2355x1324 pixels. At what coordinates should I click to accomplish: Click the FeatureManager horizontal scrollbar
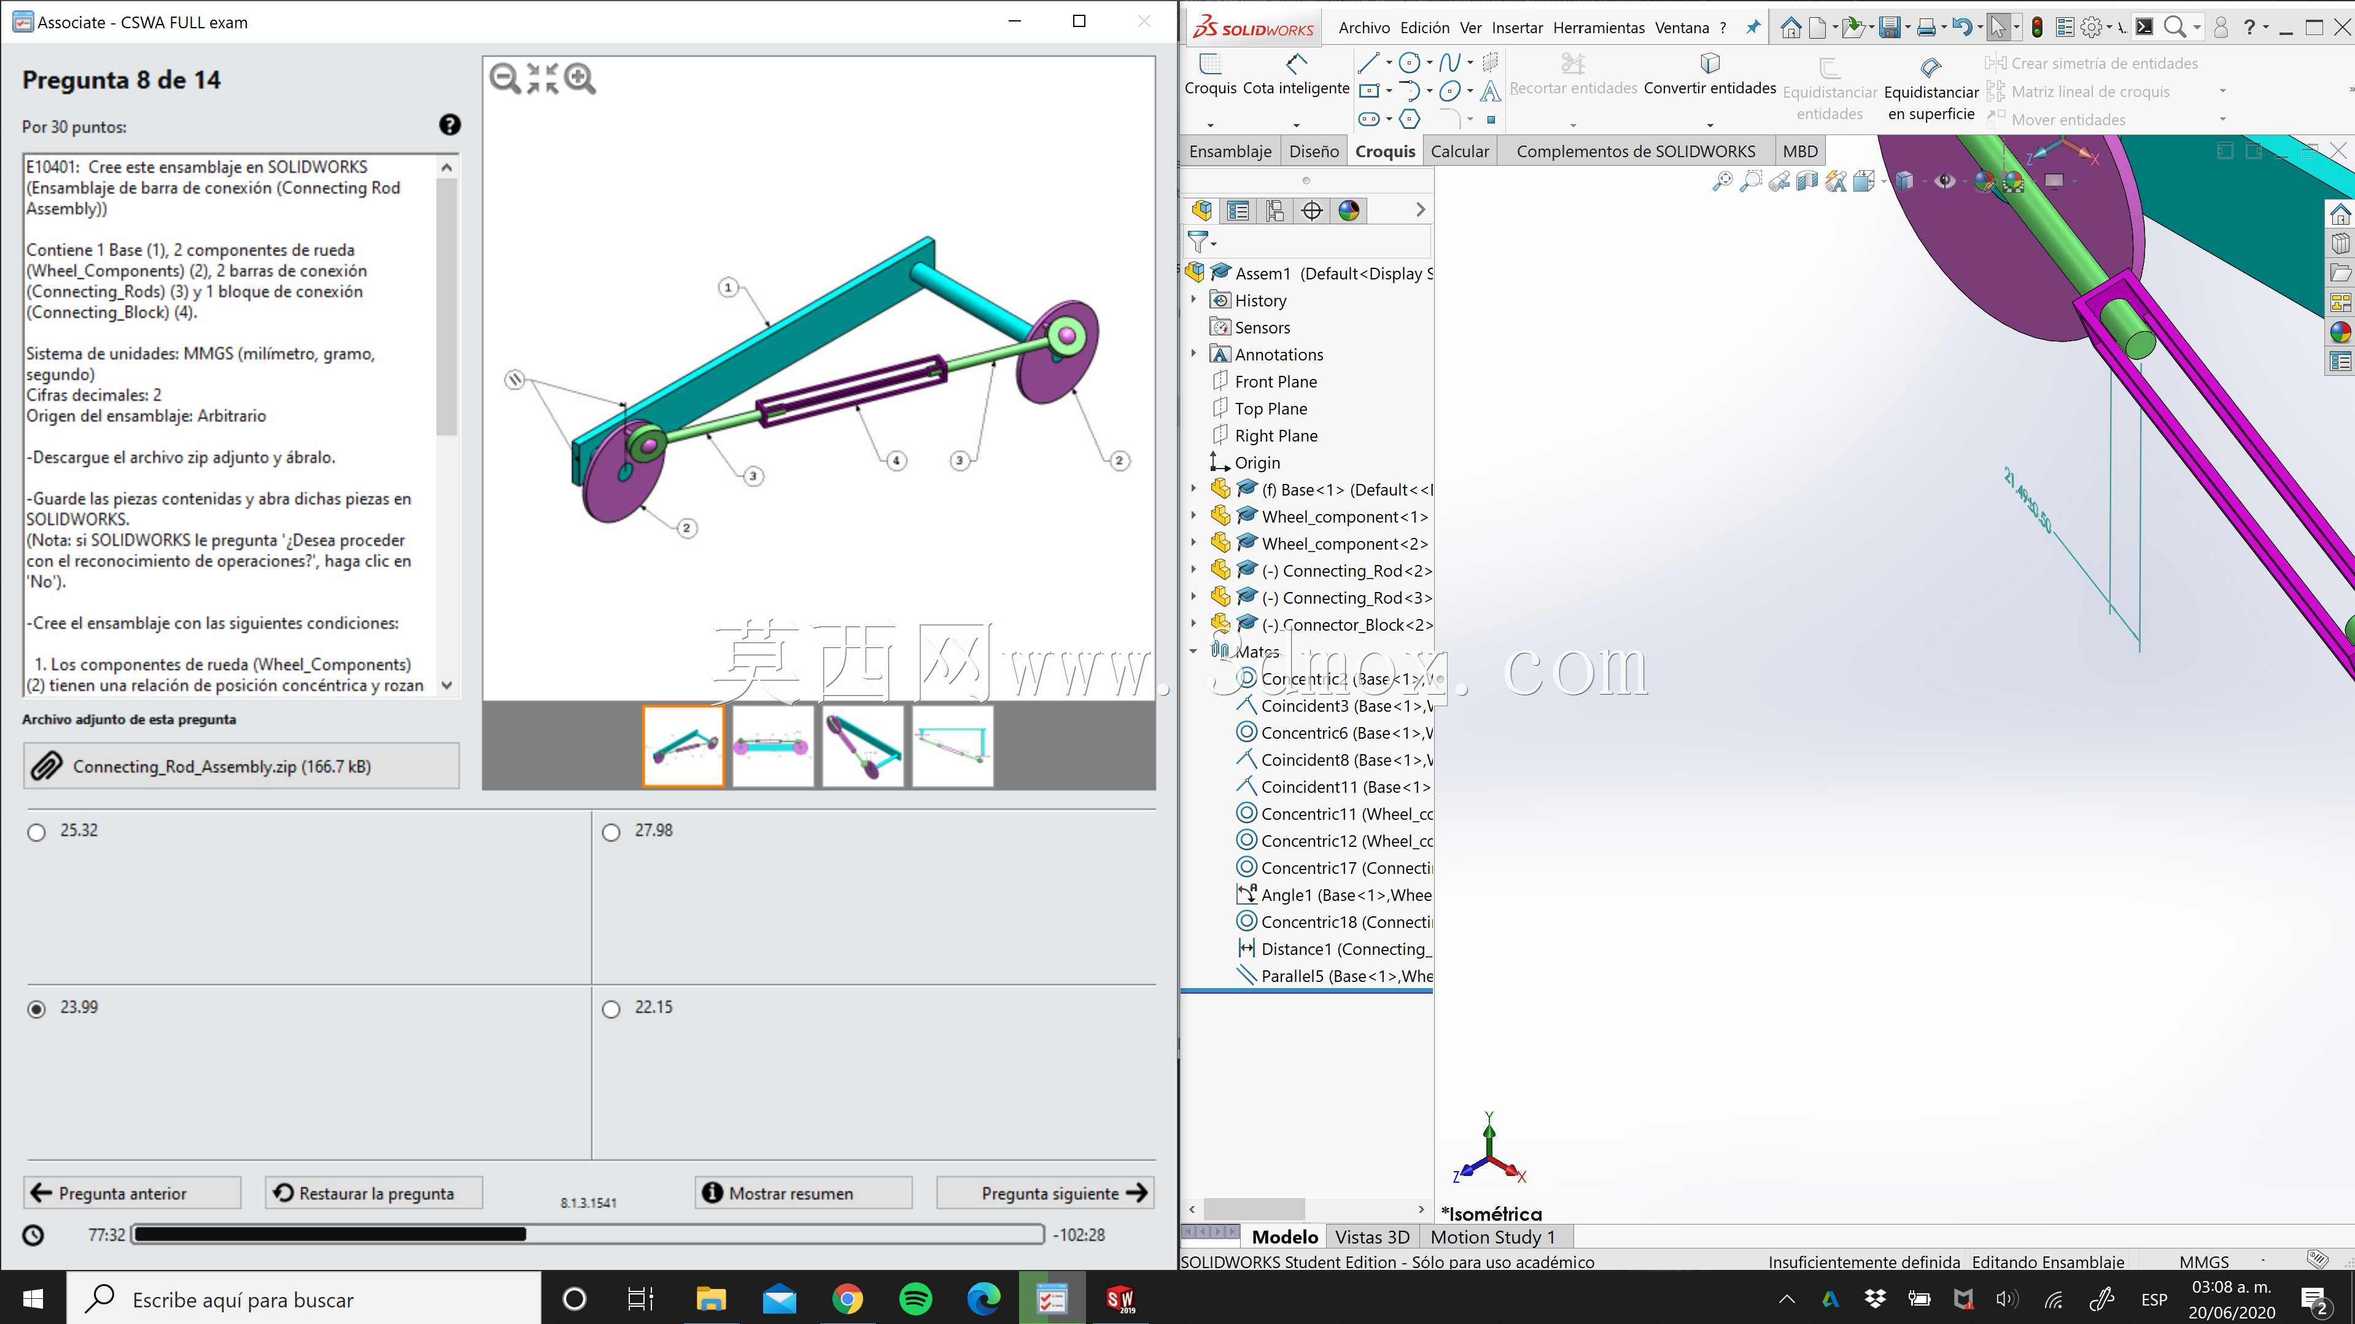pyautogui.click(x=1306, y=1209)
